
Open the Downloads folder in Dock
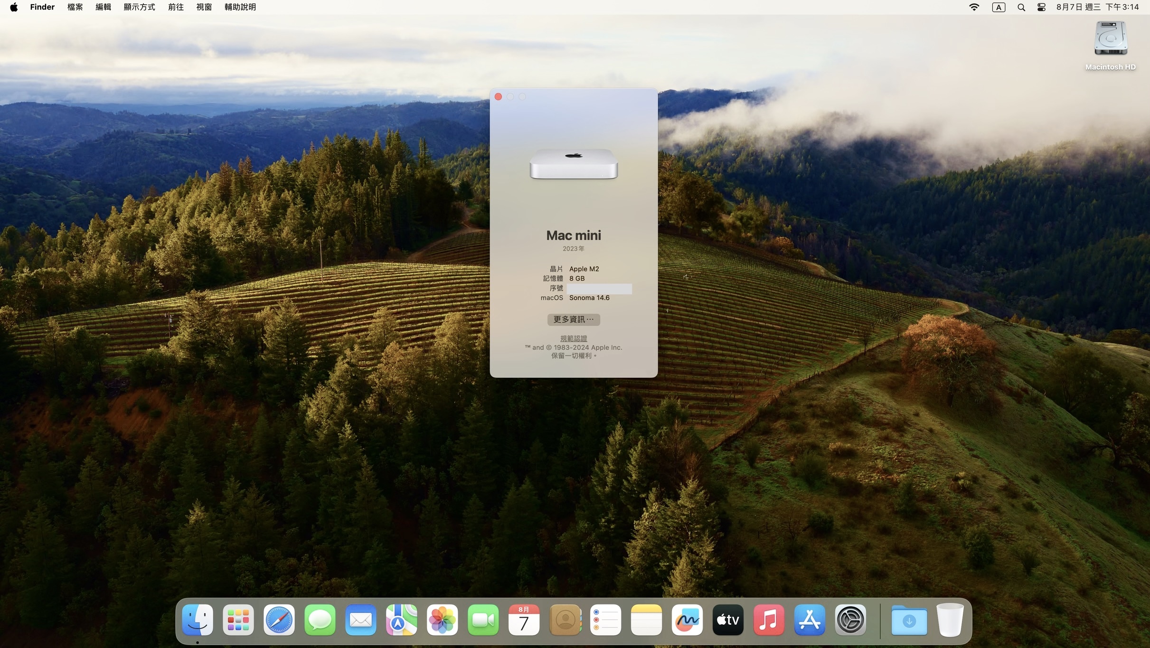pos(909,620)
